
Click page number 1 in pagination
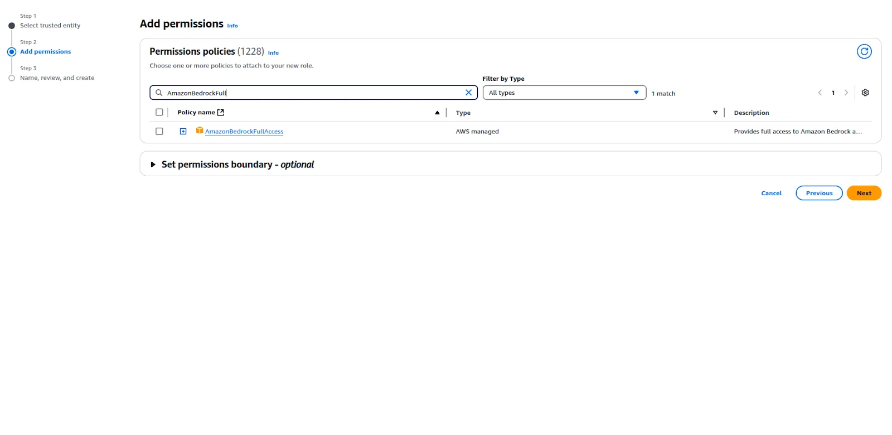833,93
